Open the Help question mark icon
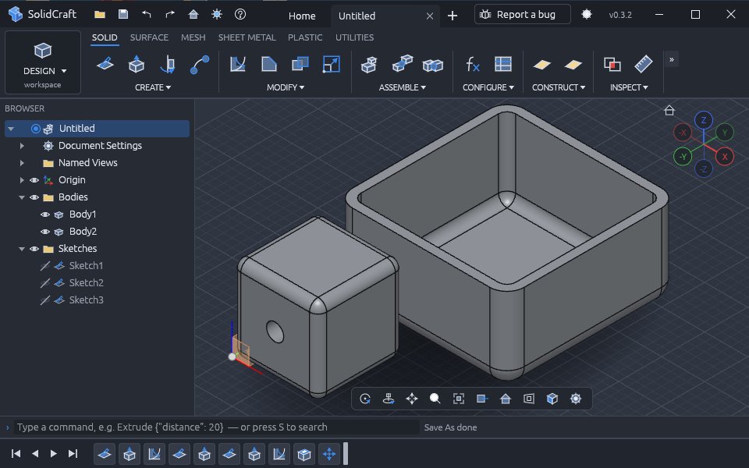The width and height of the screenshot is (749, 468). point(240,14)
